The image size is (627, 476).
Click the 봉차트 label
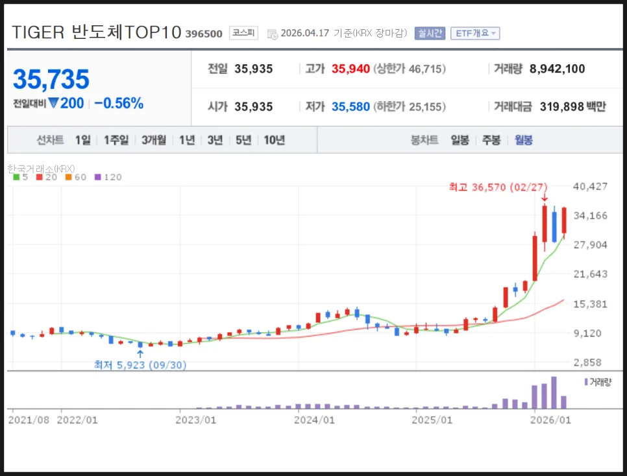(424, 140)
